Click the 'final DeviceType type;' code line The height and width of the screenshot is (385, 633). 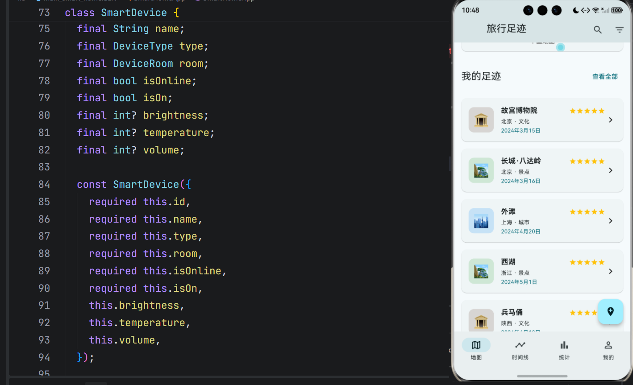point(142,46)
